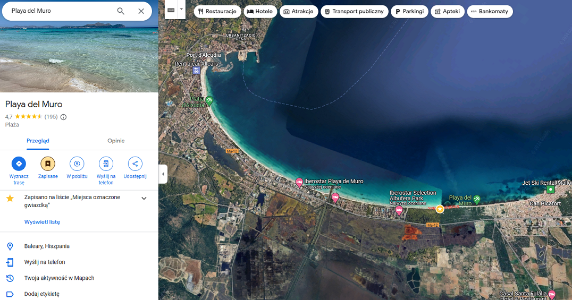Click the keyboard input tool icon
This screenshot has width=572, height=300.
tap(171, 10)
